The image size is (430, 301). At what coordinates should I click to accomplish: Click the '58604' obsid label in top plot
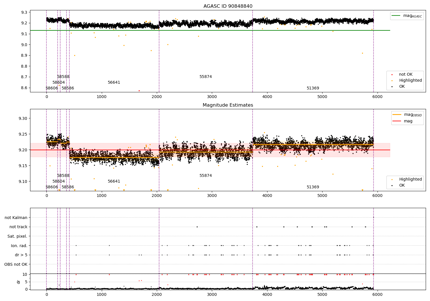pos(58,83)
